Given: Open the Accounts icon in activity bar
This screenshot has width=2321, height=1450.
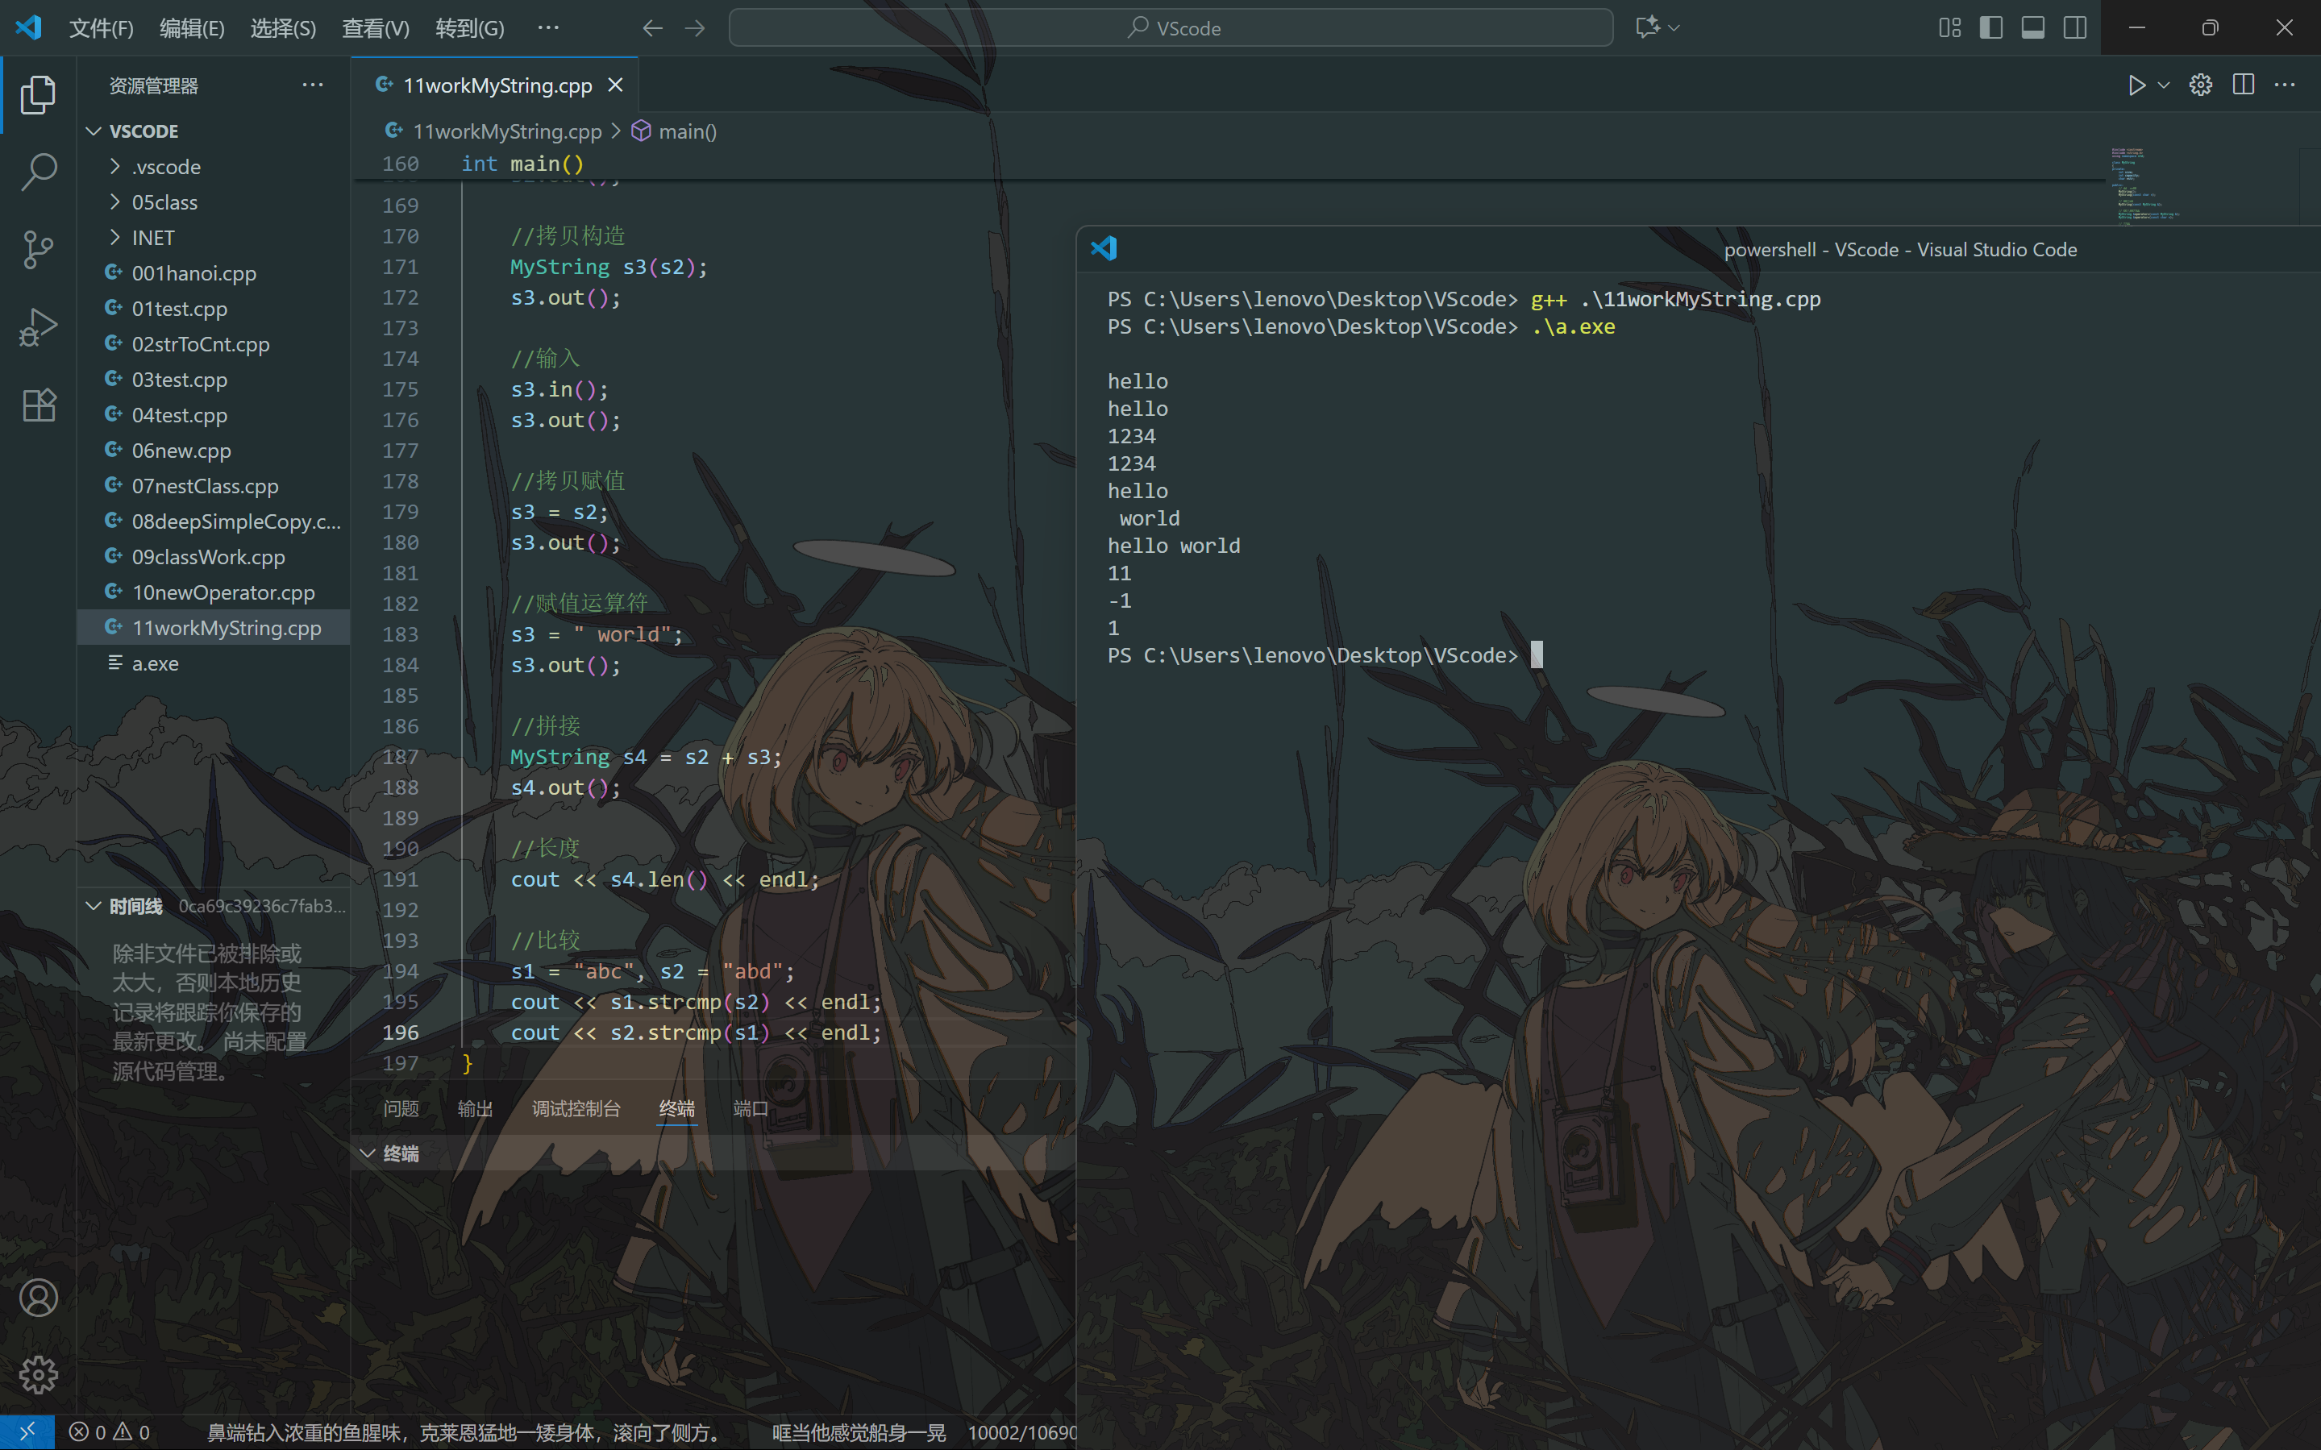Looking at the screenshot, I should tap(39, 1298).
